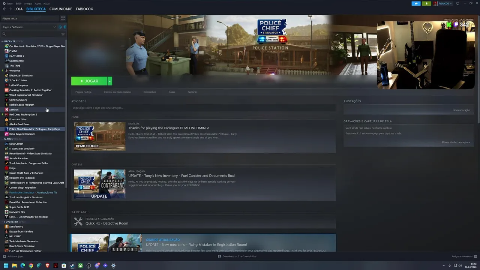Click Alterar atalho de captura
The image size is (480, 270).
(456, 142)
